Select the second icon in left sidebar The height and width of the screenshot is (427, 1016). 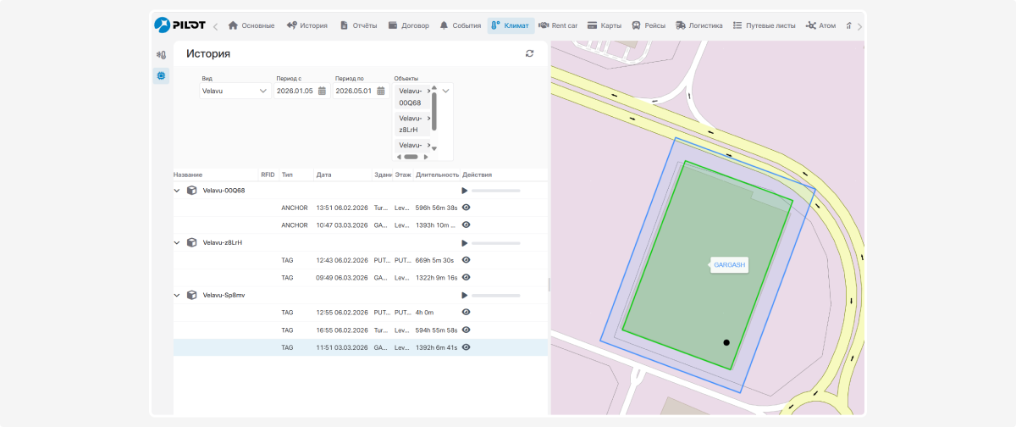161,76
